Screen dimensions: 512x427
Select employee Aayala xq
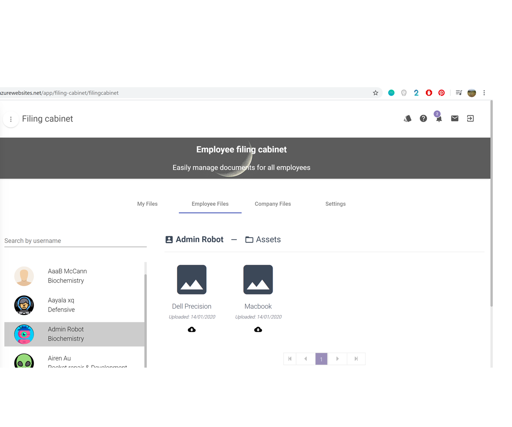coord(74,305)
